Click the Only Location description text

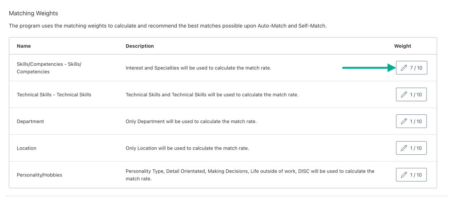coord(187,148)
